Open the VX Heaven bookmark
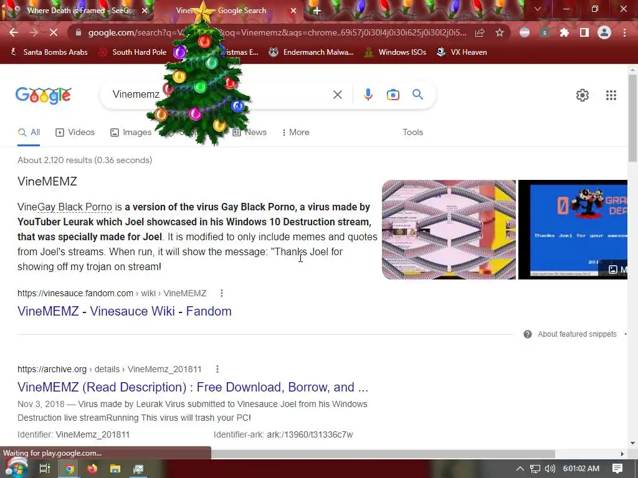 [462, 52]
